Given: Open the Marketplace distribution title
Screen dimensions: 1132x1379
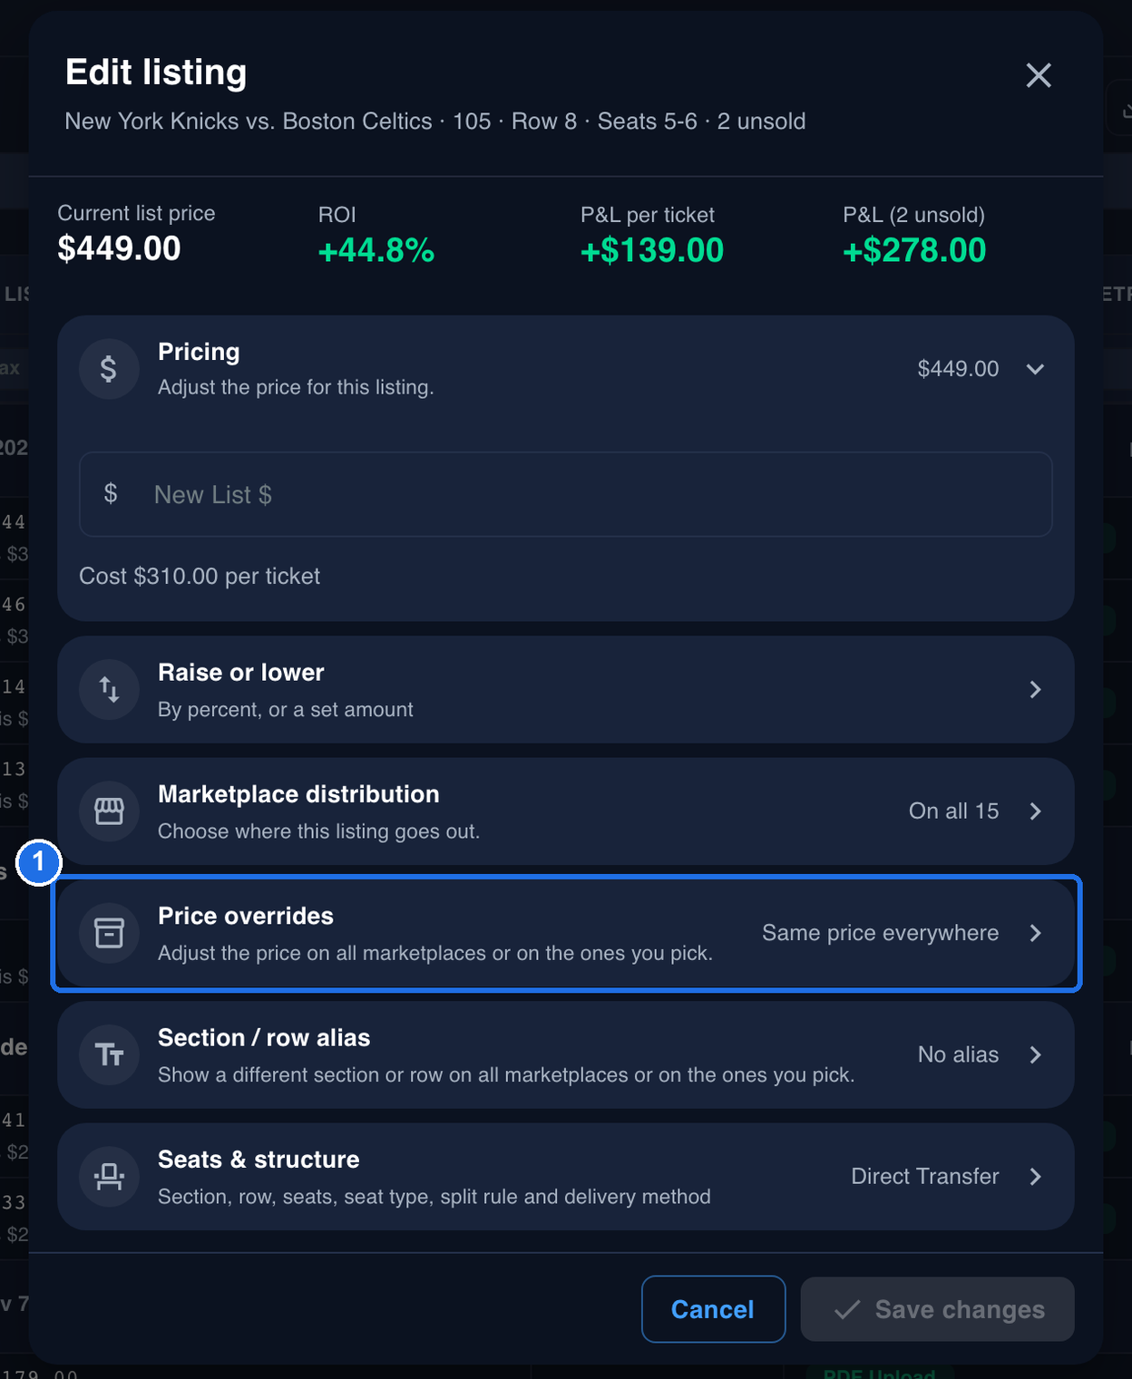Looking at the screenshot, I should point(298,794).
